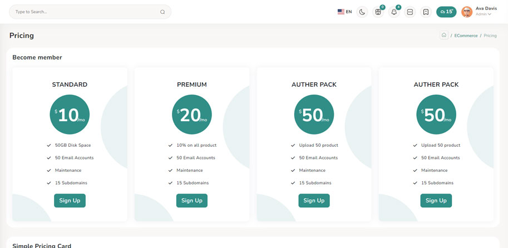This screenshot has width=508, height=248.
Task: Open notifications bell icon
Action: pyautogui.click(x=394, y=12)
